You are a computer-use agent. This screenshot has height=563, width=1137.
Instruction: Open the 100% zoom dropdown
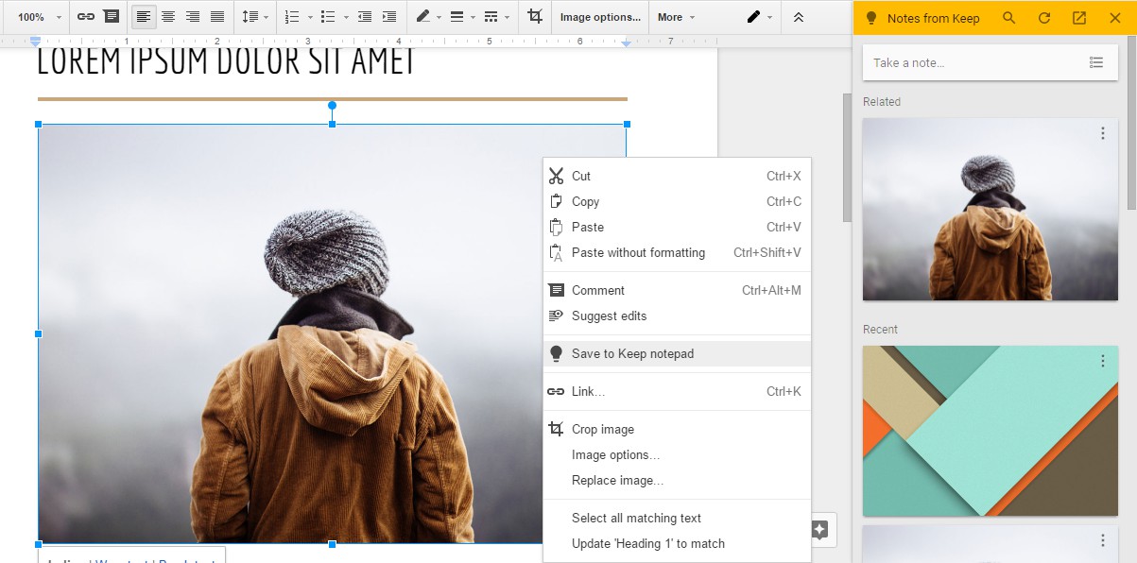click(x=40, y=17)
